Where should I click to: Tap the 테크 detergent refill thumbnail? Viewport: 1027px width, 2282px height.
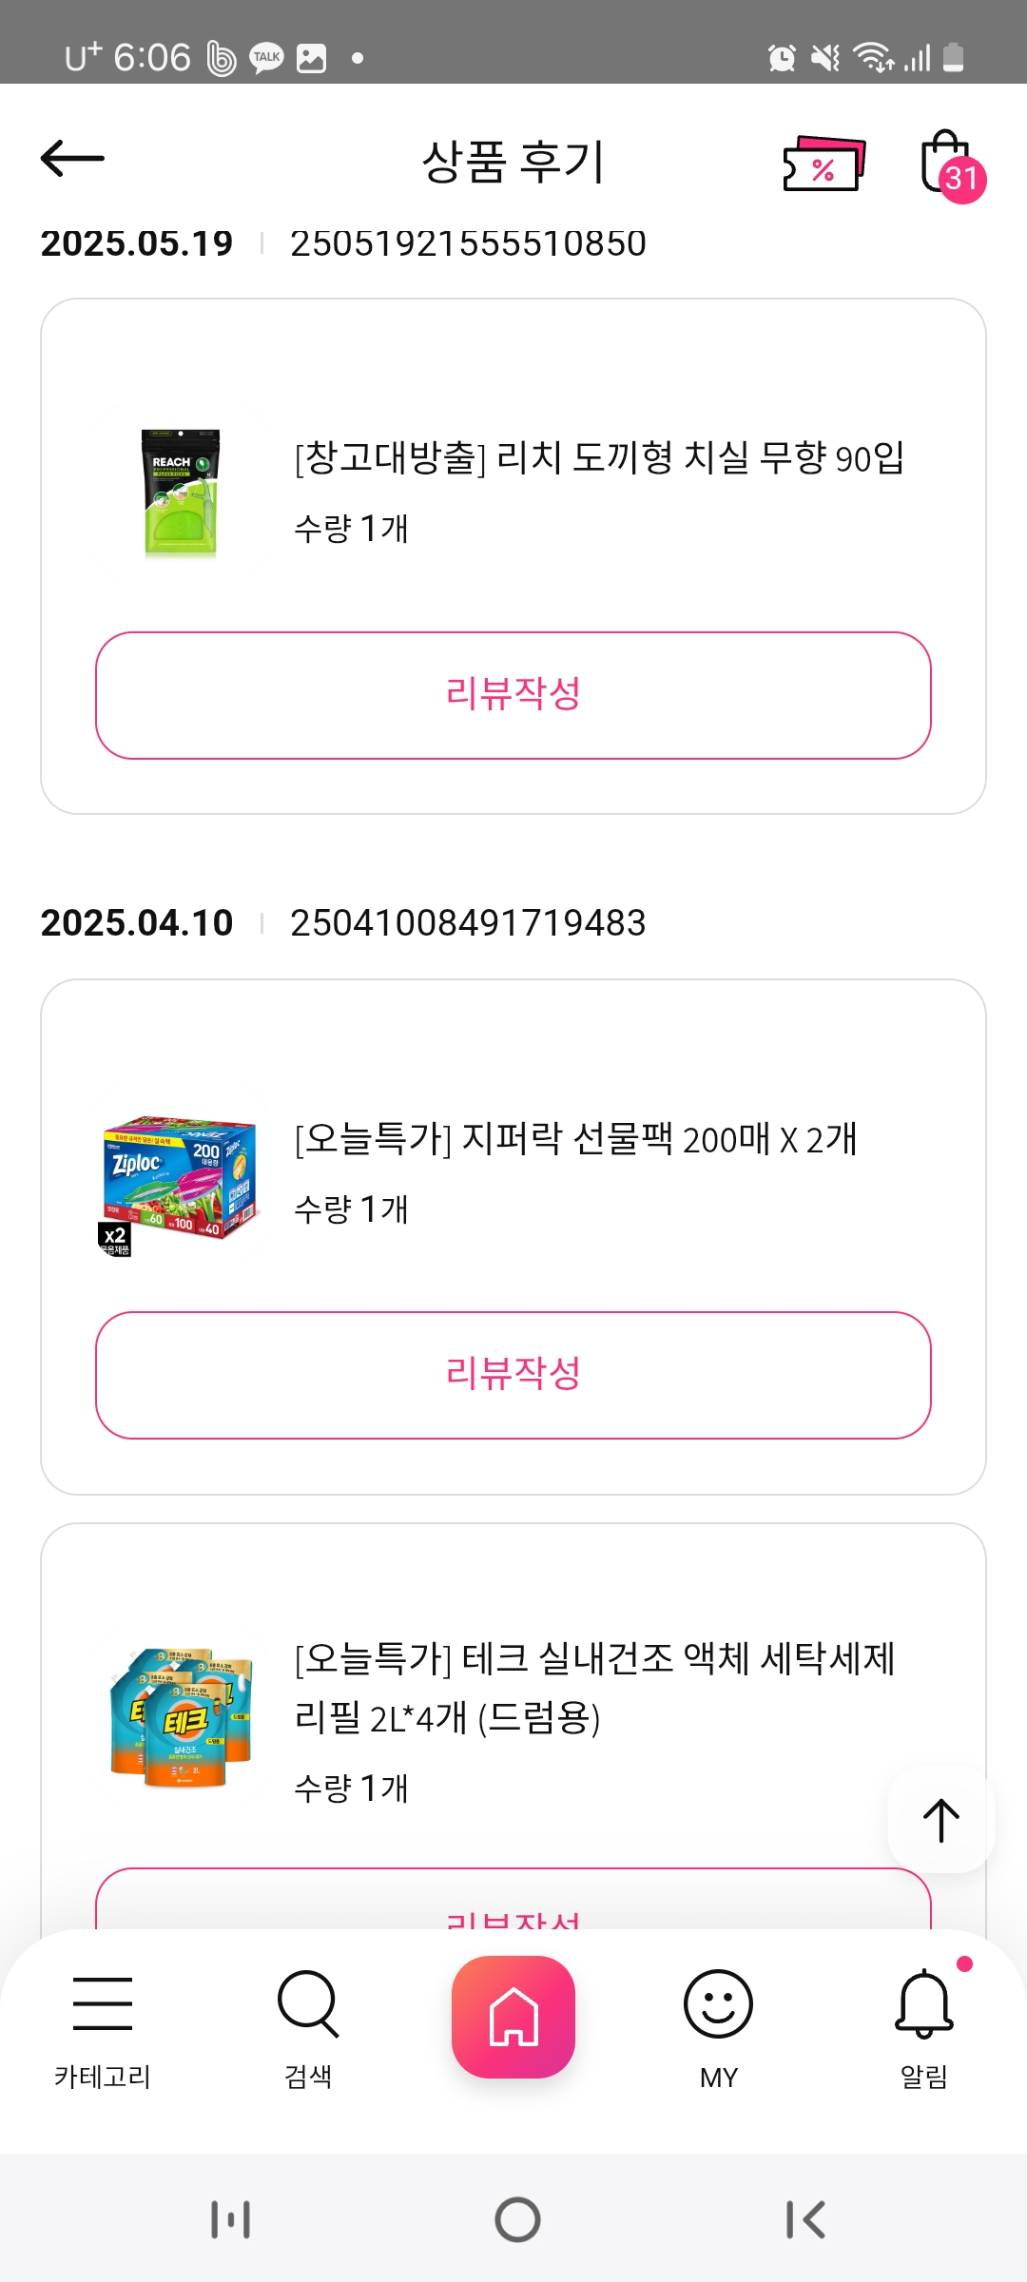[x=181, y=1716]
